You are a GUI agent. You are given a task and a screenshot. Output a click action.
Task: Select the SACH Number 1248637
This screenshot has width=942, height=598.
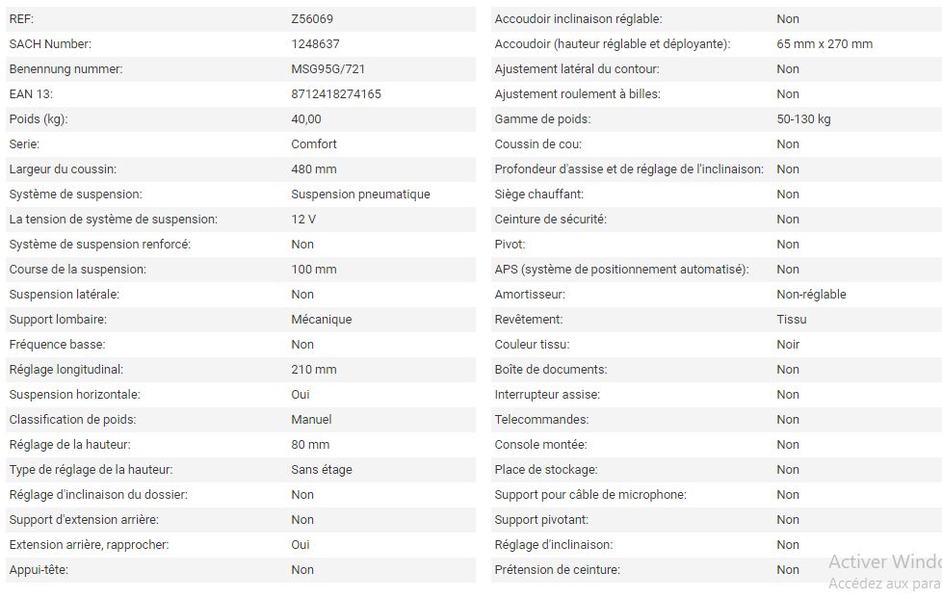click(315, 44)
